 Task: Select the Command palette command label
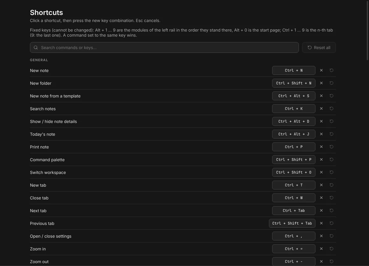(47, 160)
